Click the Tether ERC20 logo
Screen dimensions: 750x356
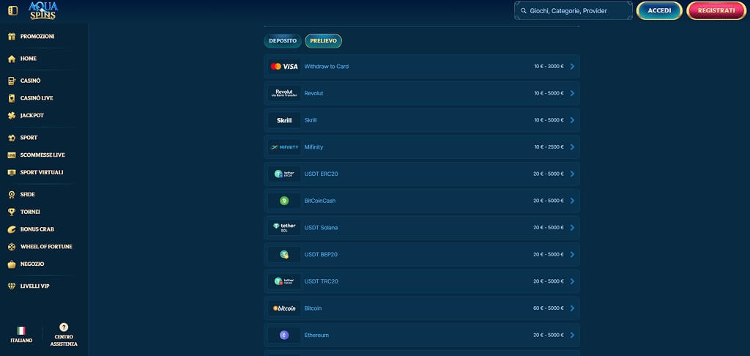coord(284,174)
